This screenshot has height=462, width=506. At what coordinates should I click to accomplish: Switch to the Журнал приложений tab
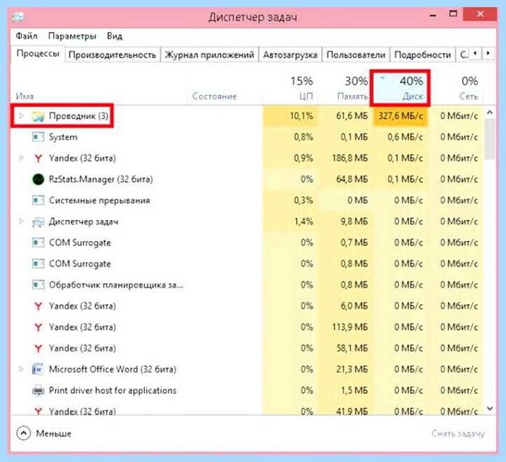[x=209, y=55]
